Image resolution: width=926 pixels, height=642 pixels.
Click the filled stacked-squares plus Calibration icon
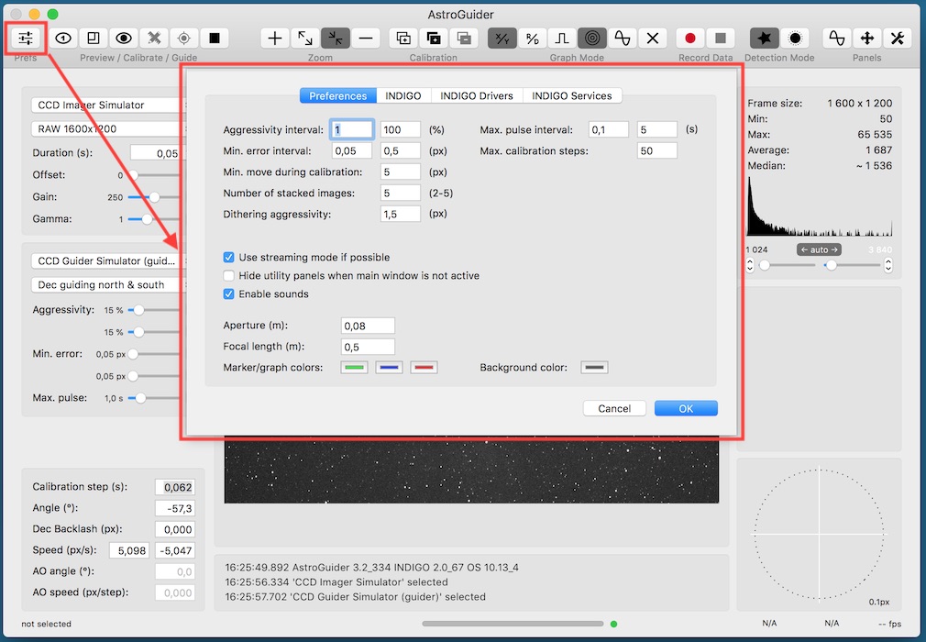click(x=434, y=39)
